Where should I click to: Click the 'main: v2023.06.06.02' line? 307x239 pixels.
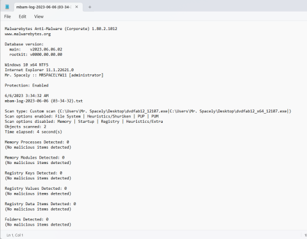36,49
